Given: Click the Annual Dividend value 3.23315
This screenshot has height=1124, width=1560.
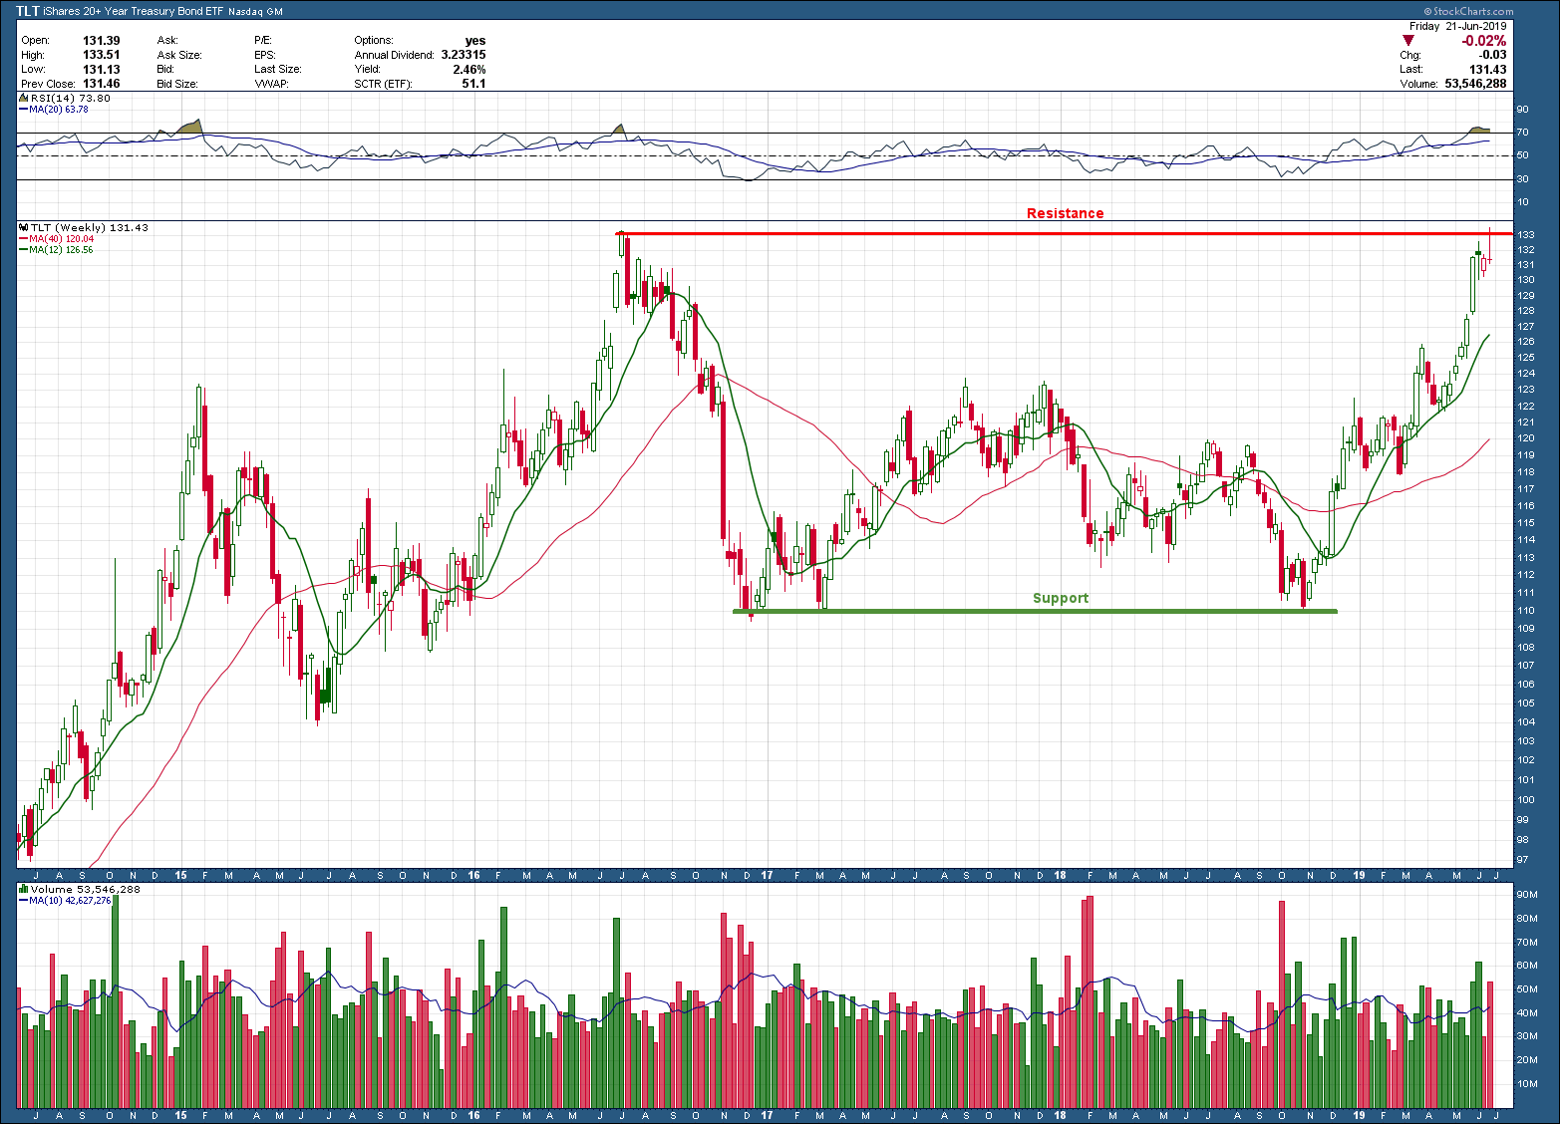Looking at the screenshot, I should [464, 55].
